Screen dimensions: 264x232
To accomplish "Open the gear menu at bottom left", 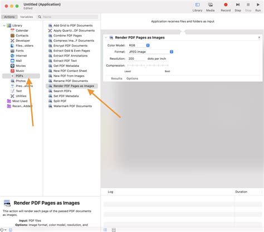I will point(3,230).
